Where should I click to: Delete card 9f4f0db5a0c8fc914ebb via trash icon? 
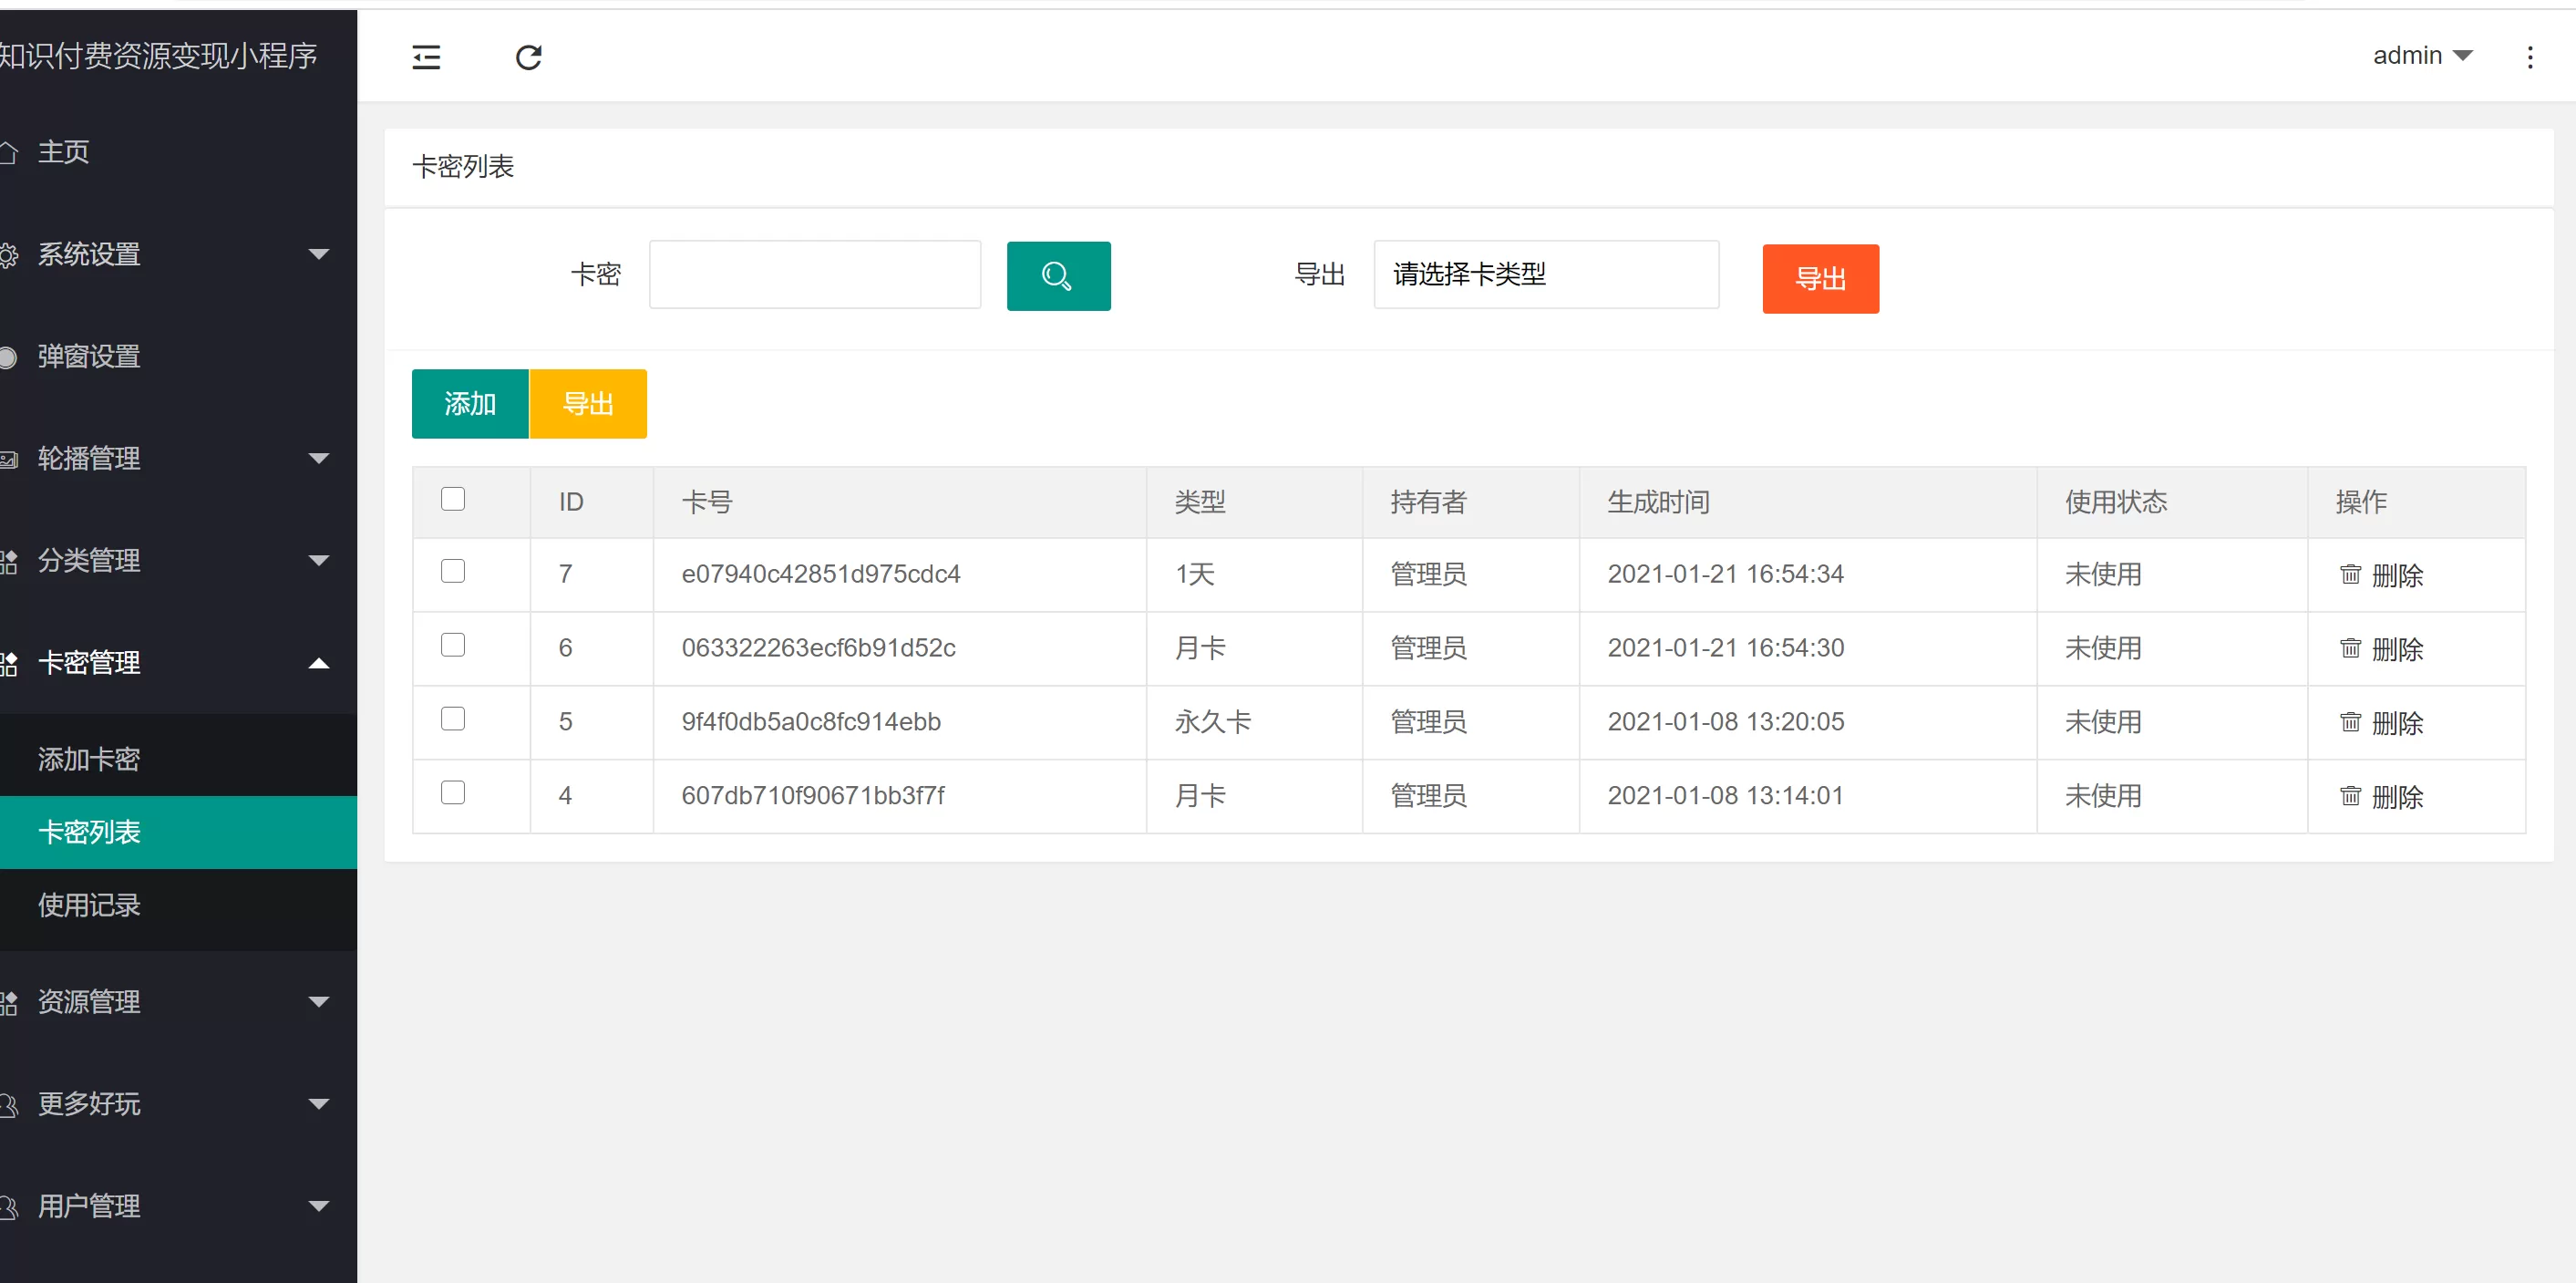click(2350, 722)
